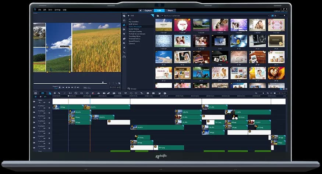Select Split Screen category
Screen dimensions: 322x174
pos(134,24)
